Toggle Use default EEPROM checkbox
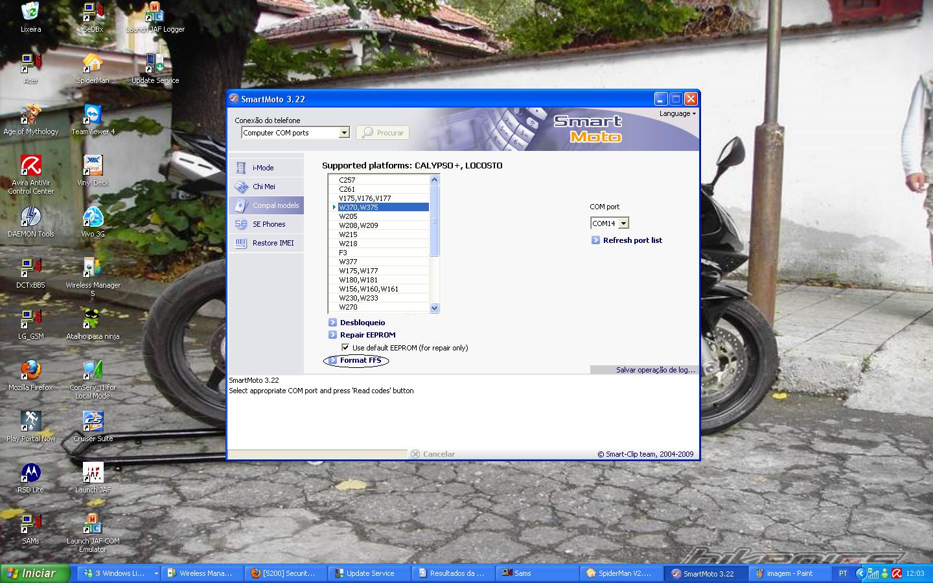This screenshot has width=933, height=583. 345,348
